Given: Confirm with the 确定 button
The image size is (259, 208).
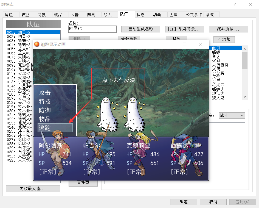Looking at the screenshot, I should 184,202.
